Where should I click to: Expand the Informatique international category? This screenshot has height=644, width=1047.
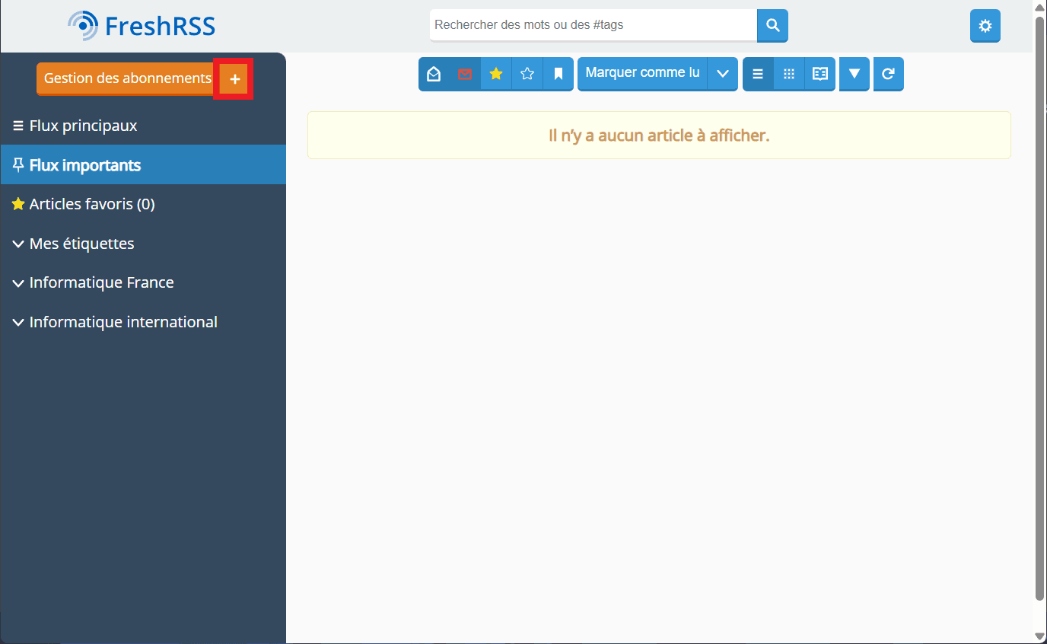[18, 323]
